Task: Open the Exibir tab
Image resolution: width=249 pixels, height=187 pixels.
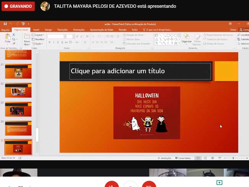Action: 135,30
